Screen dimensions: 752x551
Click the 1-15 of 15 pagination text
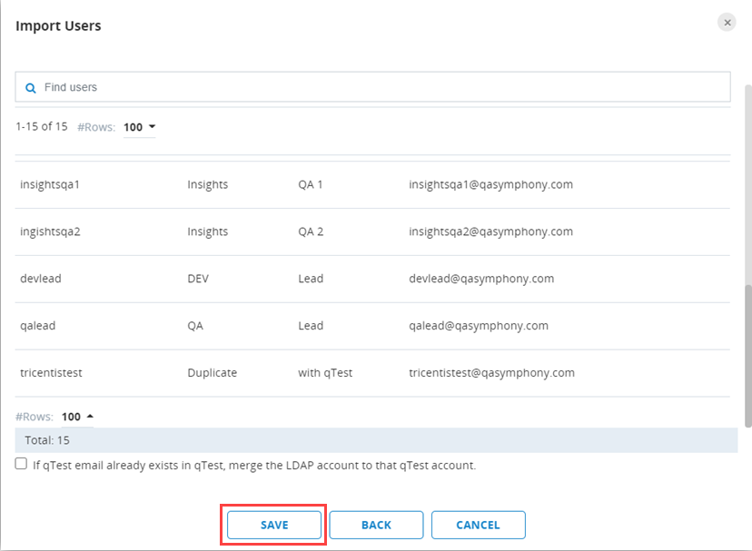pyautogui.click(x=42, y=126)
